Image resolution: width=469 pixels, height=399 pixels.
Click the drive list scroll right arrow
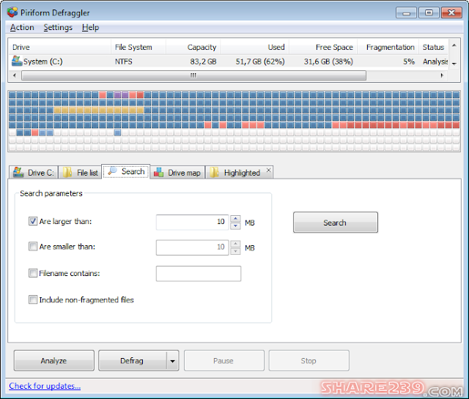pos(441,75)
